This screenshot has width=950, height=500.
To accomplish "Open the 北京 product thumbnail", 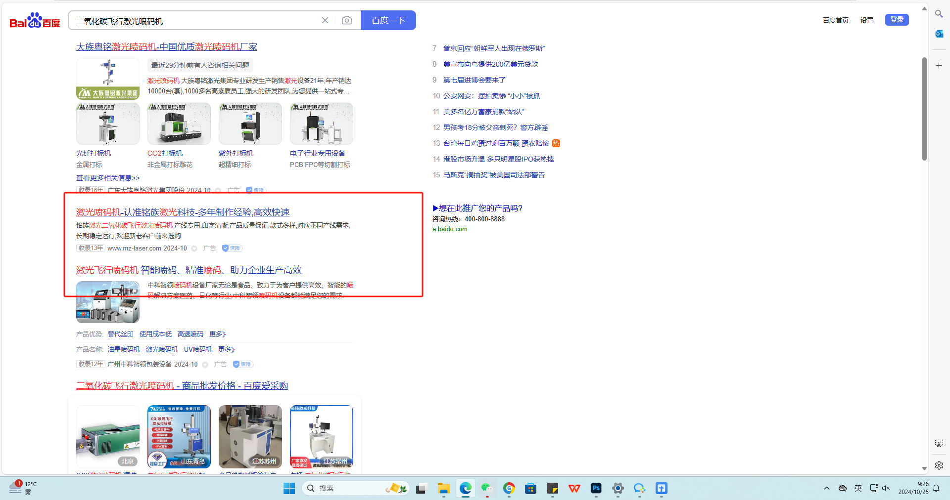I will (x=108, y=437).
